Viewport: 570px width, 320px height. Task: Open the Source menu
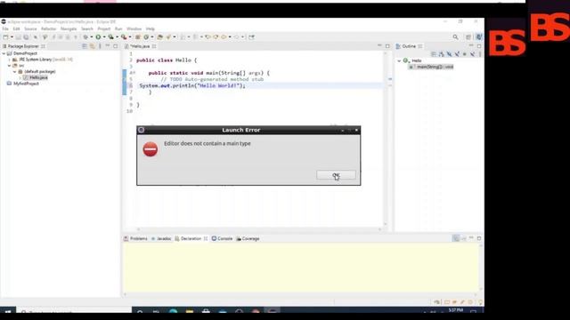pos(30,28)
